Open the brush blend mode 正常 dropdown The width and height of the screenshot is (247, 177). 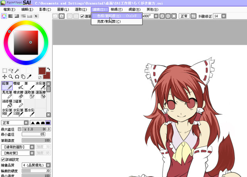pos(15,123)
